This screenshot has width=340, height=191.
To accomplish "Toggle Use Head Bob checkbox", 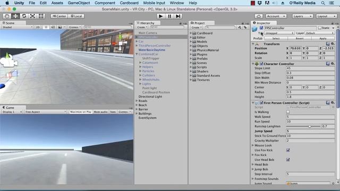I will (288, 160).
